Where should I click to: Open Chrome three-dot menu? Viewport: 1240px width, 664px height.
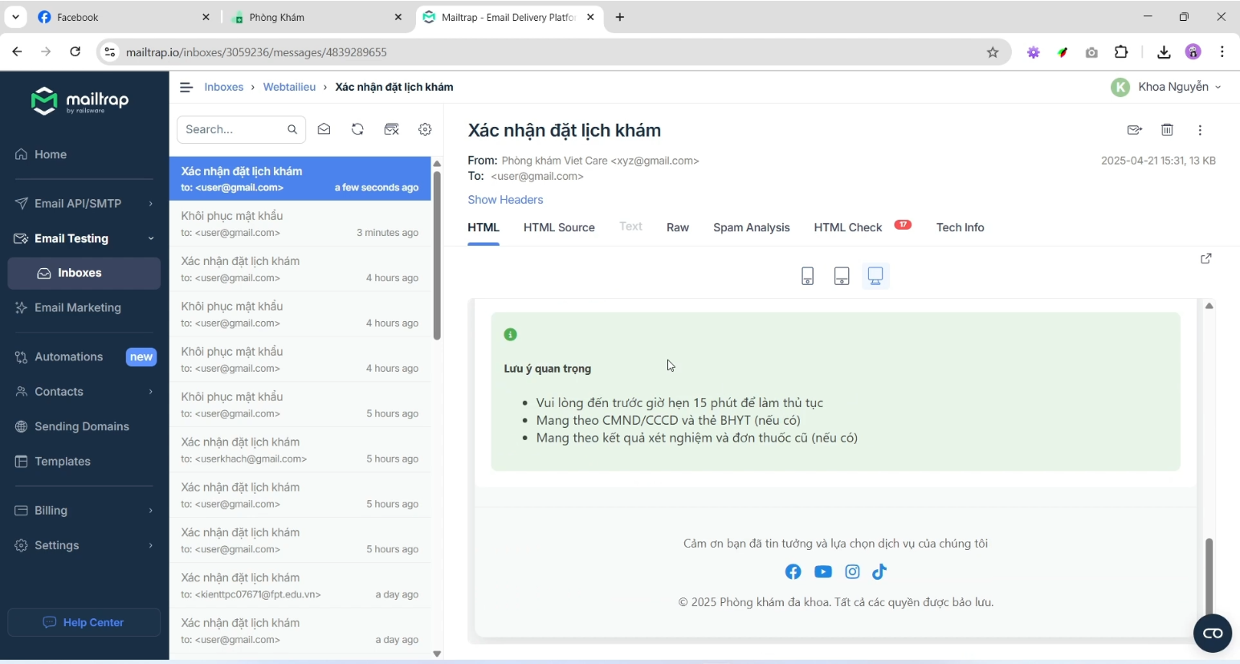pyautogui.click(x=1222, y=52)
